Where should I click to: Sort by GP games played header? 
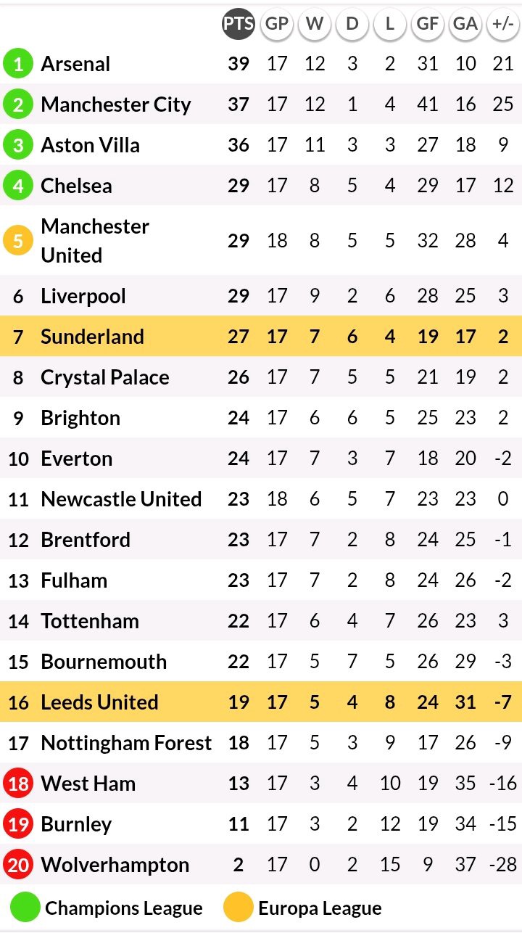276,24
